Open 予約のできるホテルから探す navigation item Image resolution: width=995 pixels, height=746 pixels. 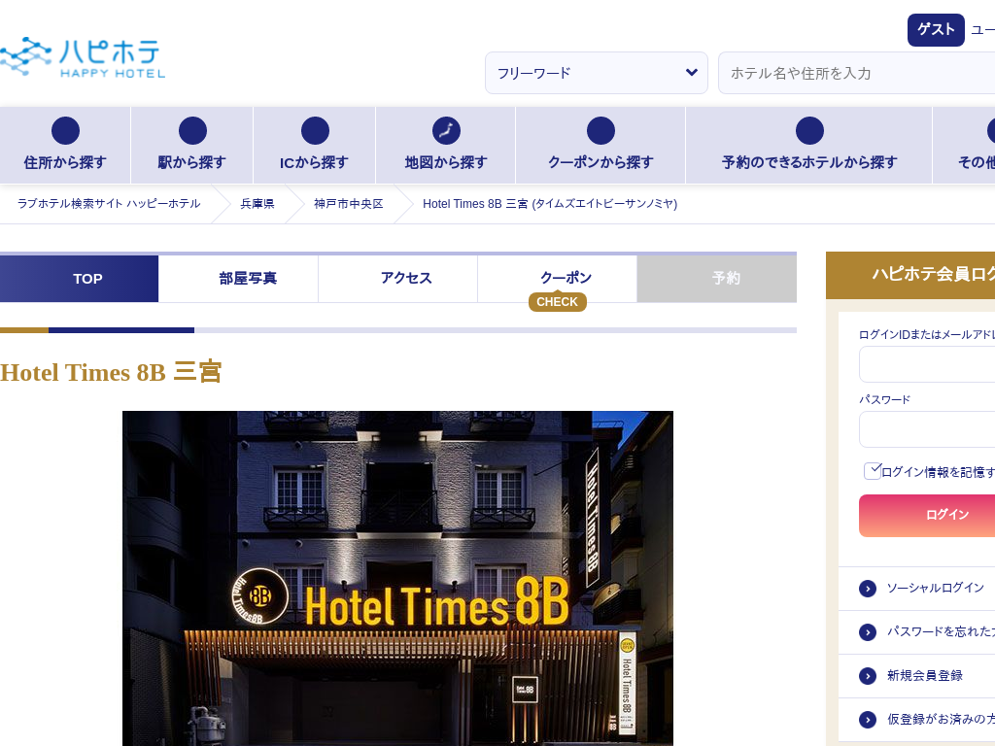coord(809,146)
